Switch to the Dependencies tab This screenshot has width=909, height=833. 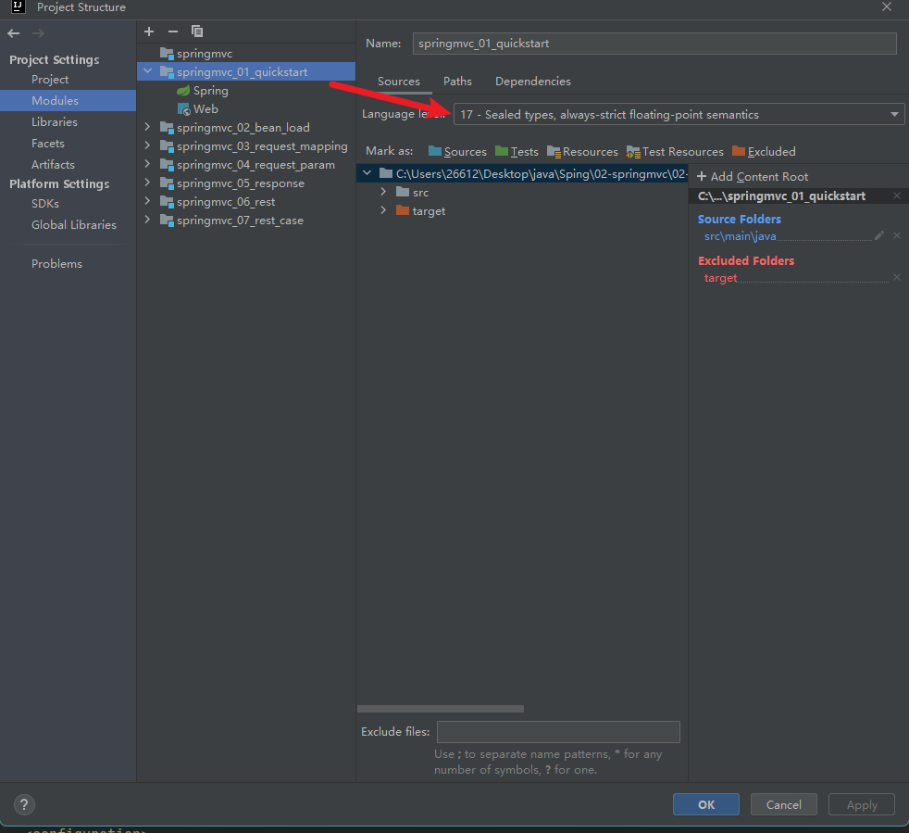click(533, 82)
